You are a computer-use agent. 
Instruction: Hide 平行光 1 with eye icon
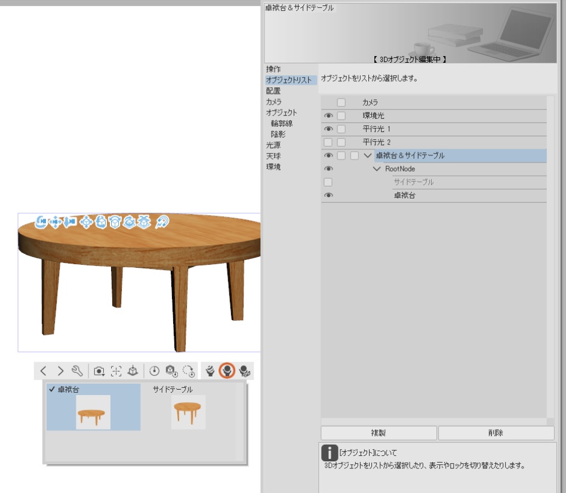point(328,129)
